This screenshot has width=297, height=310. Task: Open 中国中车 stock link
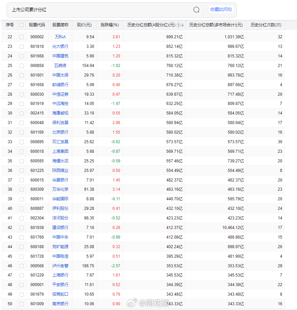[60, 237]
